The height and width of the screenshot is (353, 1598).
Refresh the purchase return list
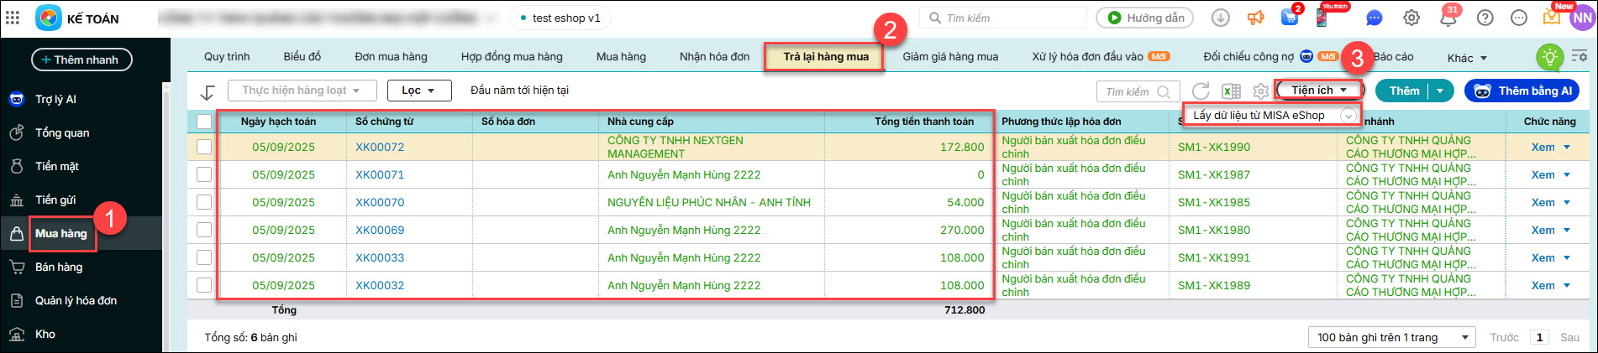click(x=1201, y=91)
